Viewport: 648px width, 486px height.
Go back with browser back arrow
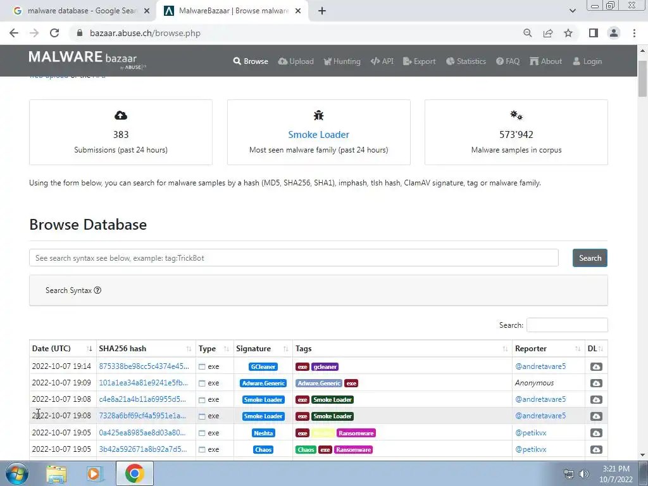pyautogui.click(x=14, y=33)
